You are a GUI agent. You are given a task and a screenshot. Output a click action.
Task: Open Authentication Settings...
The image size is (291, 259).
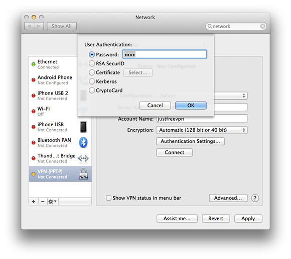coord(190,141)
